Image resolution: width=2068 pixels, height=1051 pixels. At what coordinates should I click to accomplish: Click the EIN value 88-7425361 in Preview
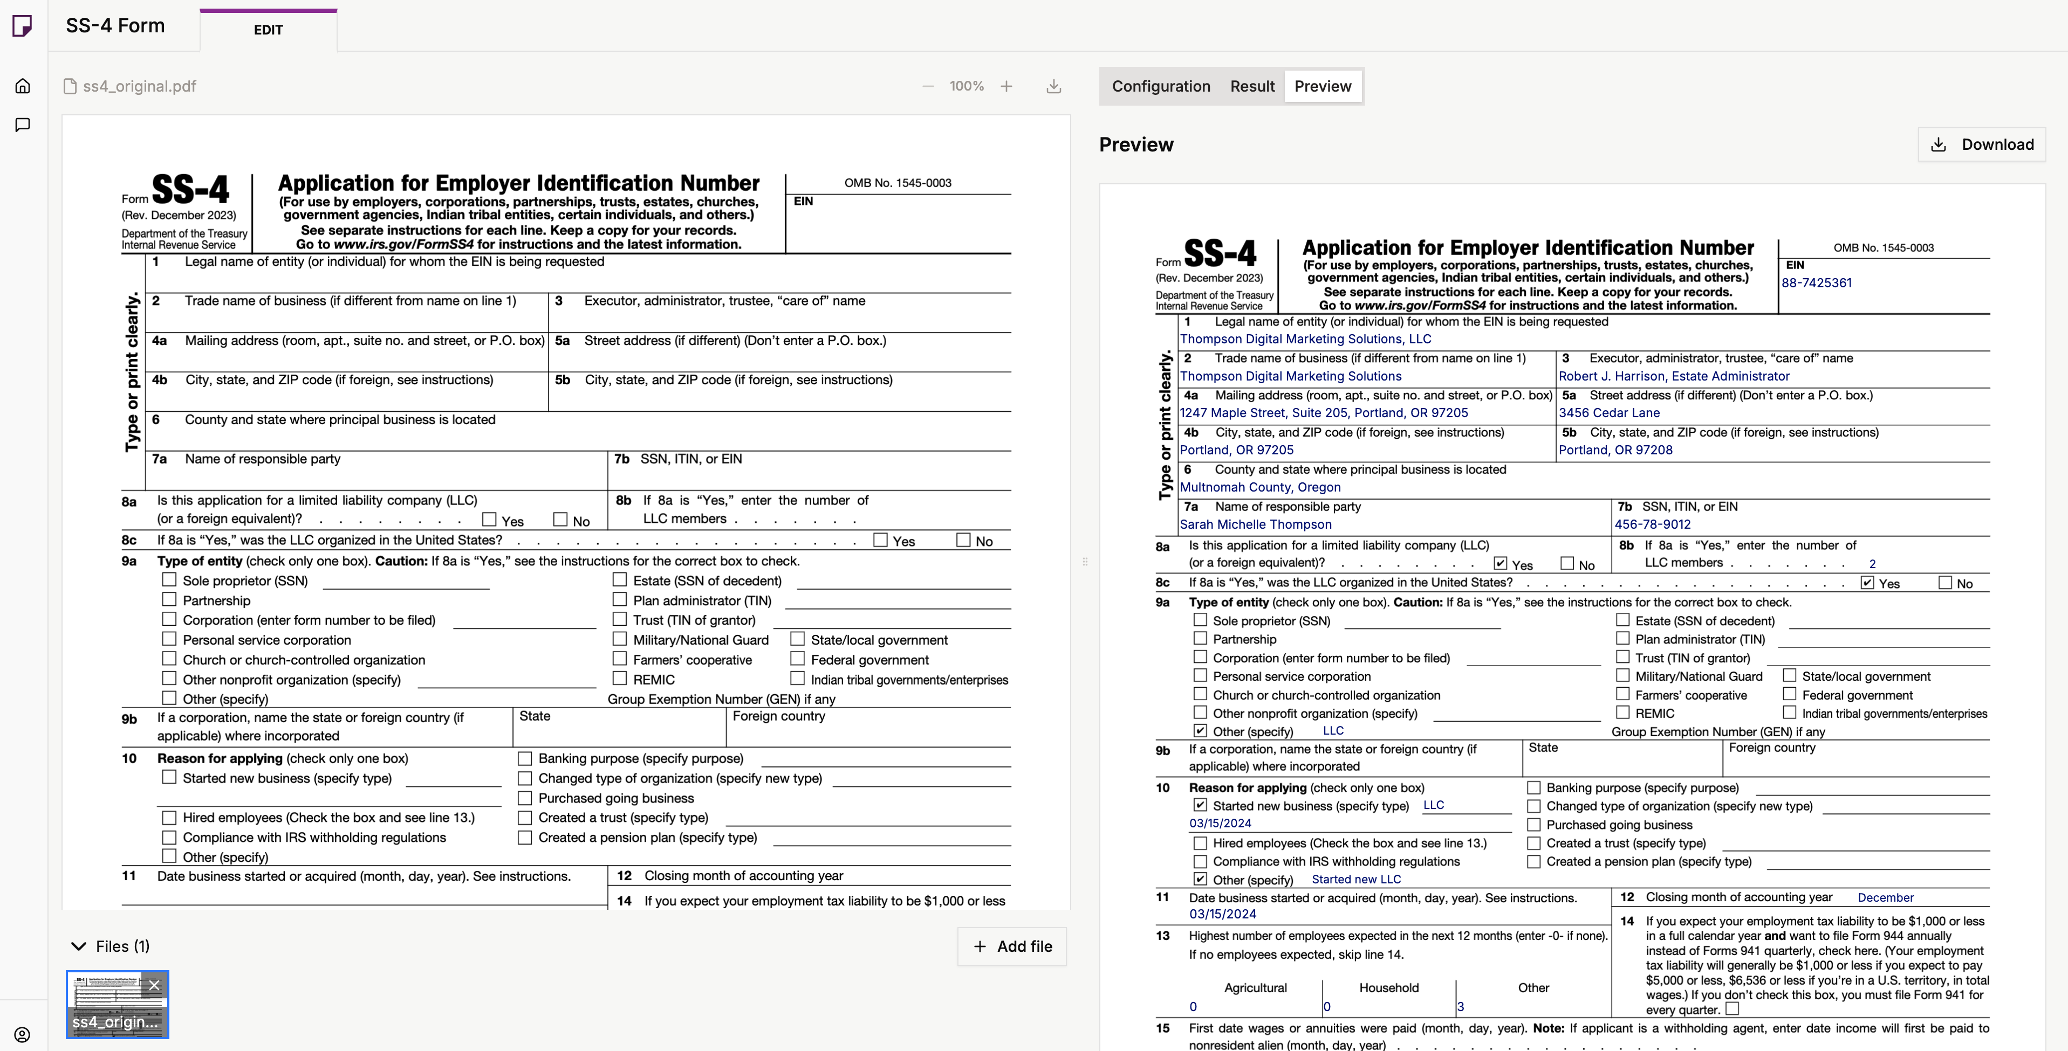1817,283
